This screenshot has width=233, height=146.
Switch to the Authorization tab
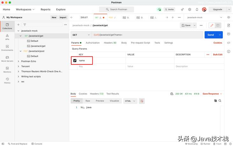point(93,43)
